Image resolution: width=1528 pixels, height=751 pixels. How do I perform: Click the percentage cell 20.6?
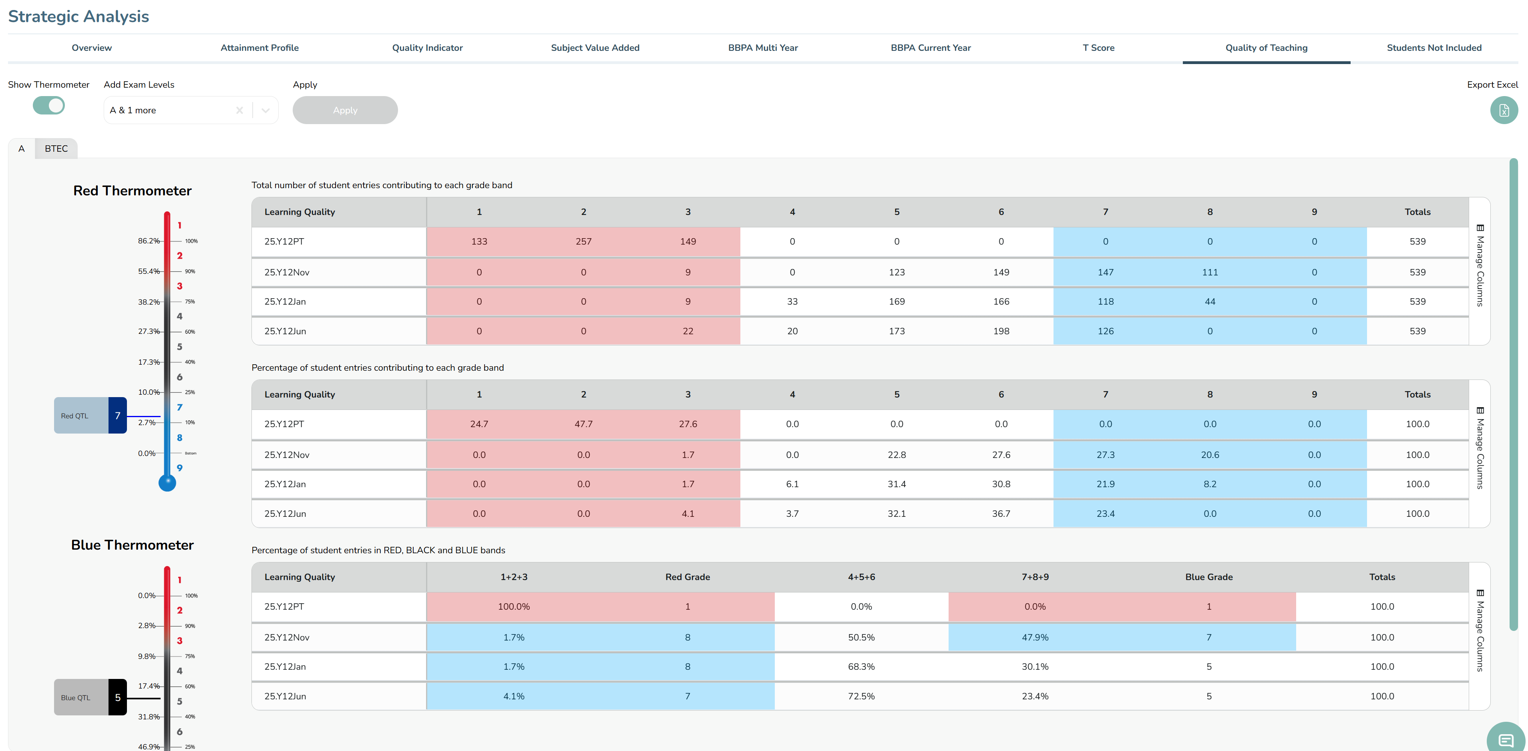[1210, 455]
